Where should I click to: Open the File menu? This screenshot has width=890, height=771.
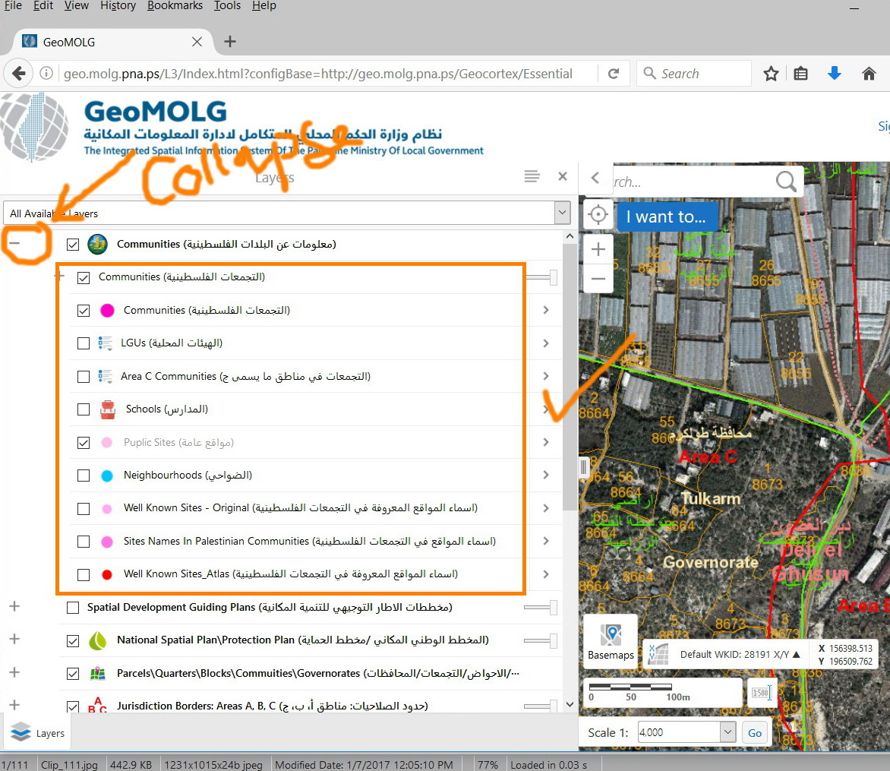[x=12, y=5]
